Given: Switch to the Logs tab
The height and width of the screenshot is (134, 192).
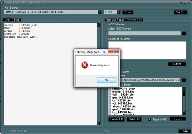Looking at the screenshot, I should (x=7, y=20).
